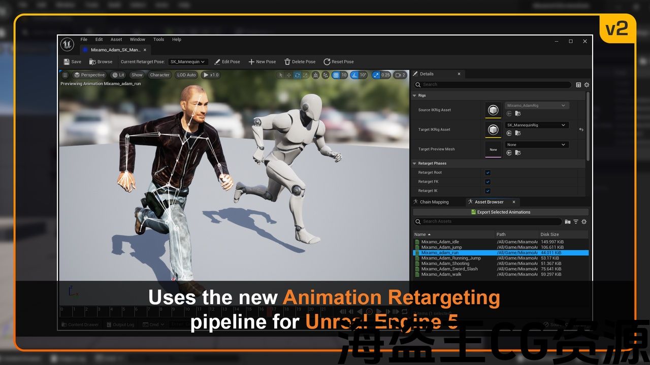Image resolution: width=650 pixels, height=365 pixels.
Task: Collapse the Rigs section
Action: [415, 95]
